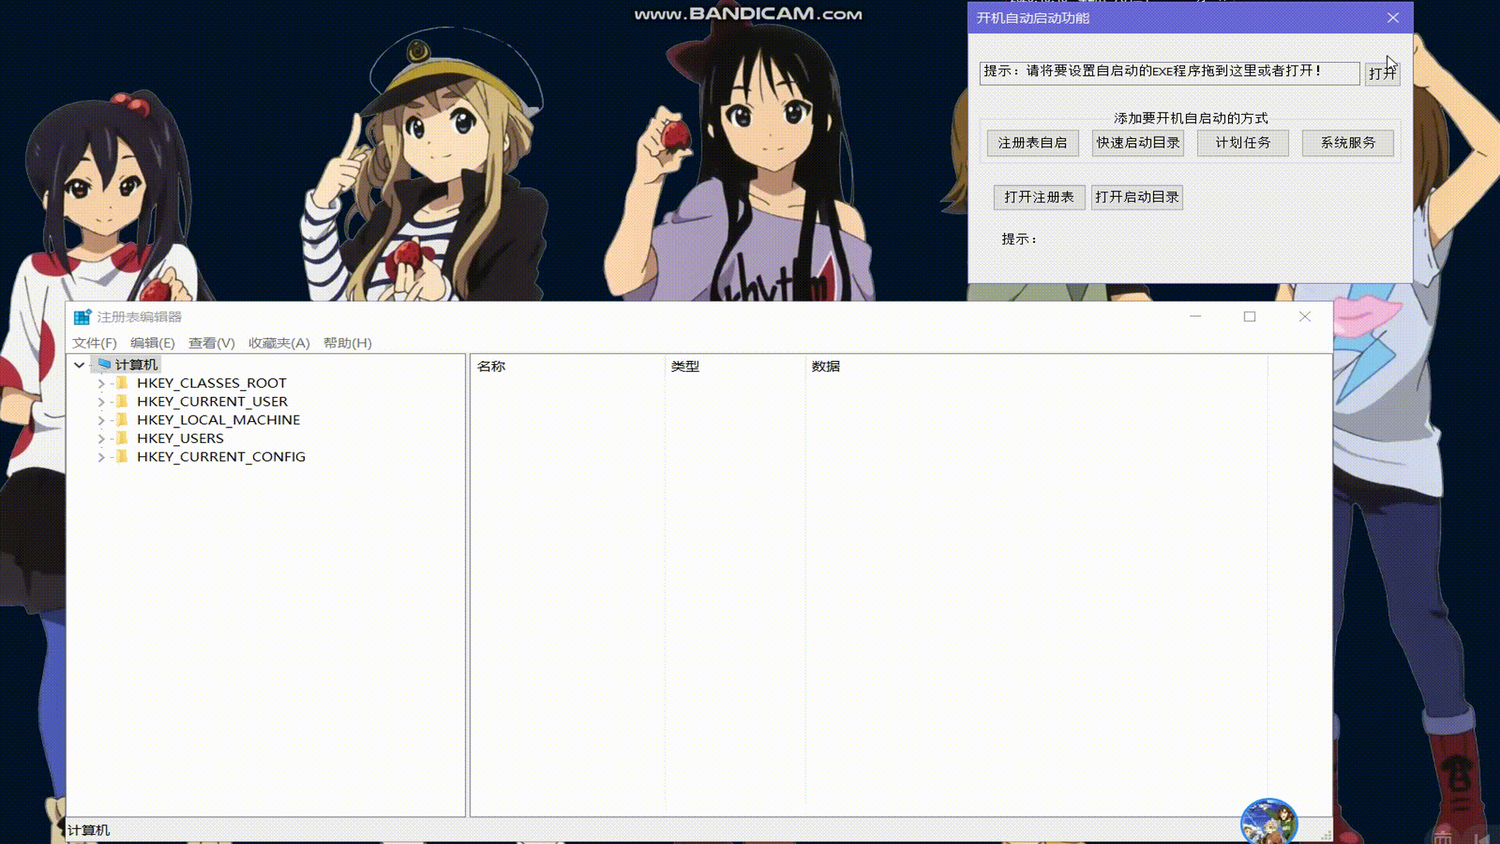
Task: Click the Registry Editor title bar app icon
Action: tap(82, 316)
